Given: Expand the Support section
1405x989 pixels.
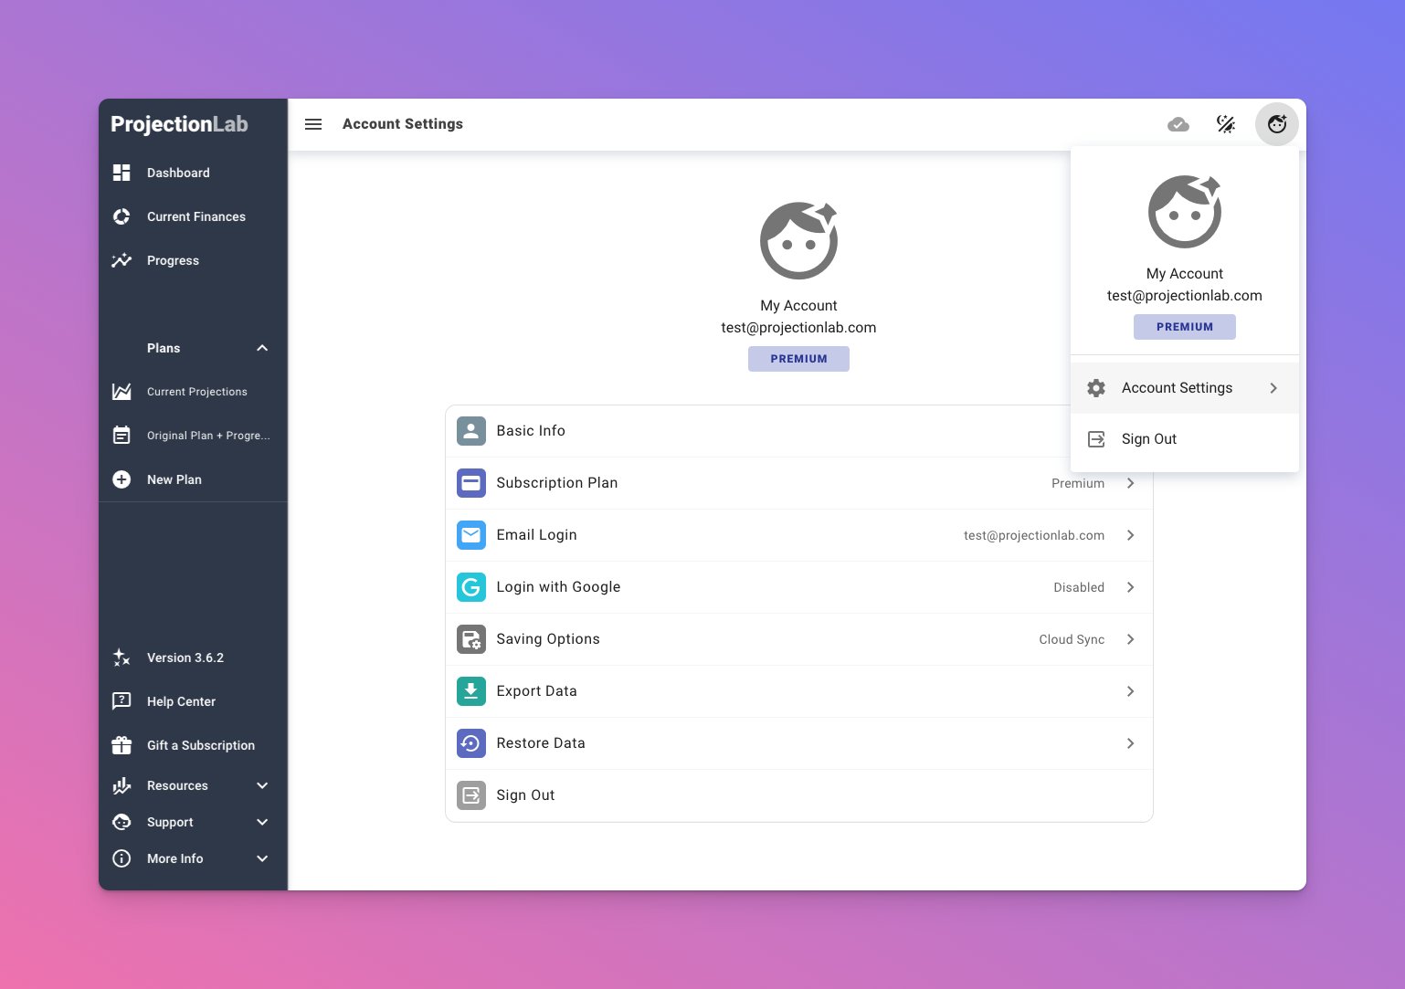Looking at the screenshot, I should coord(262,822).
